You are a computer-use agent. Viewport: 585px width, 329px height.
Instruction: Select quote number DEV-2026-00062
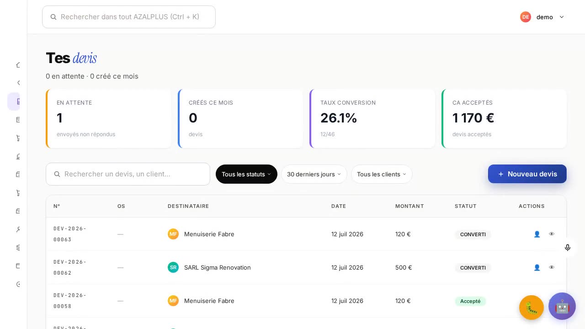pyautogui.click(x=70, y=267)
